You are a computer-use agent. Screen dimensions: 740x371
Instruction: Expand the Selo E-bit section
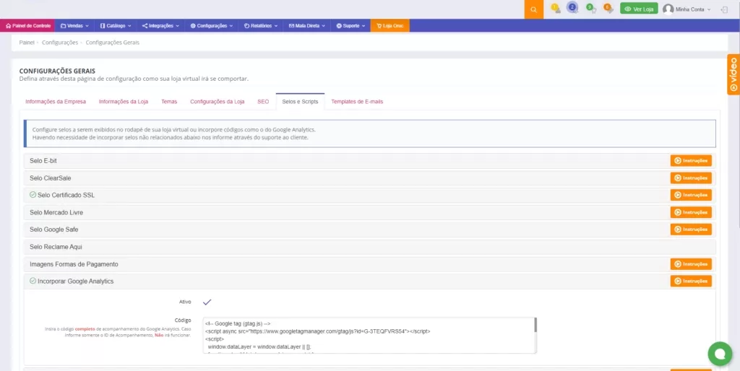(369, 161)
